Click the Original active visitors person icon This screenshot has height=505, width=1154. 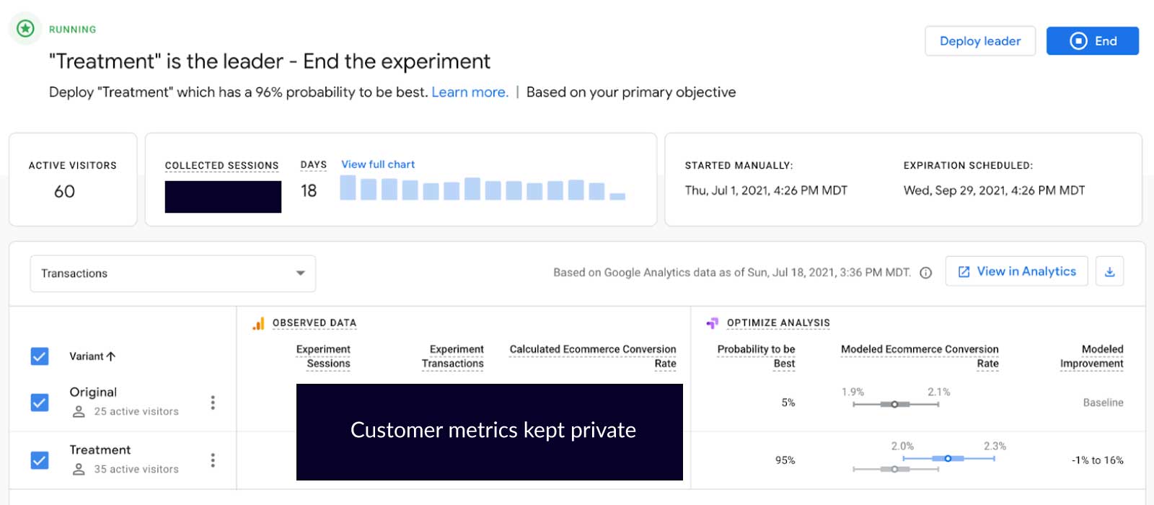click(x=79, y=411)
